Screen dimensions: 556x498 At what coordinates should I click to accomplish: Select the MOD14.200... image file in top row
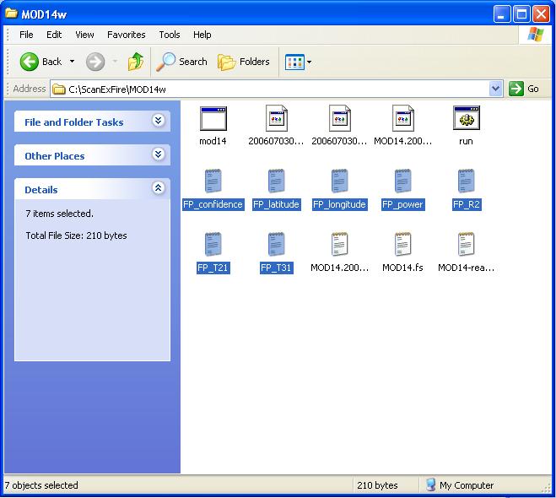[x=402, y=118]
